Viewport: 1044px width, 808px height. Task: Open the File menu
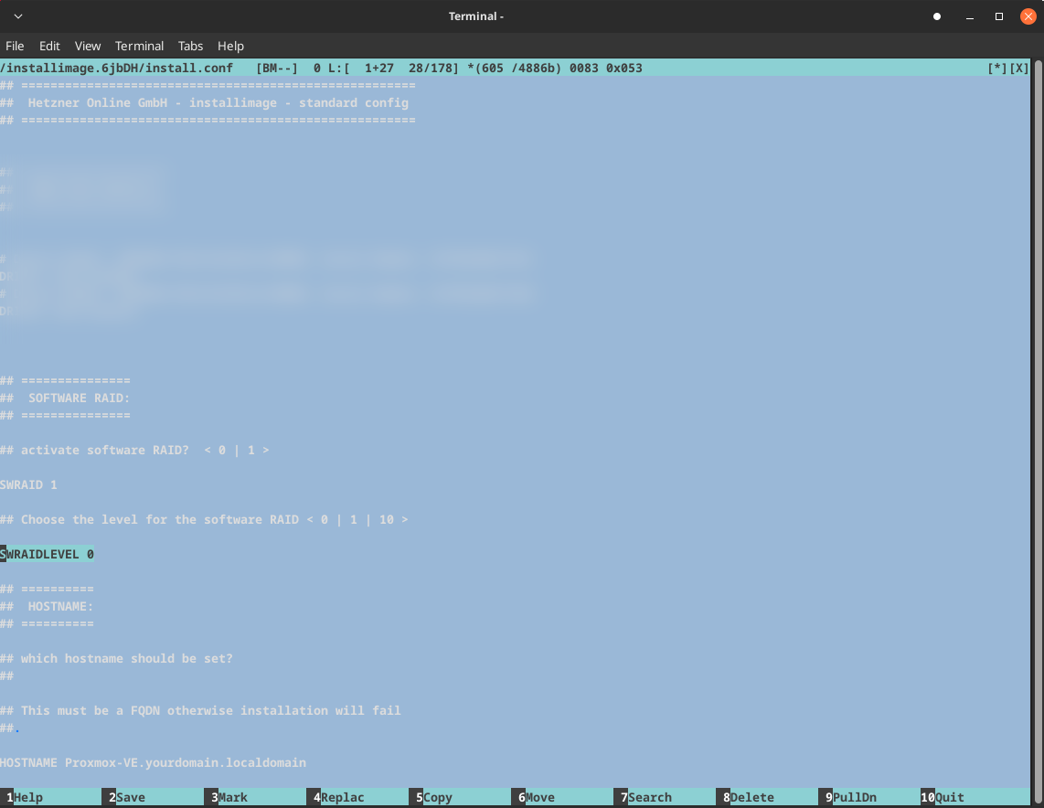[15, 46]
